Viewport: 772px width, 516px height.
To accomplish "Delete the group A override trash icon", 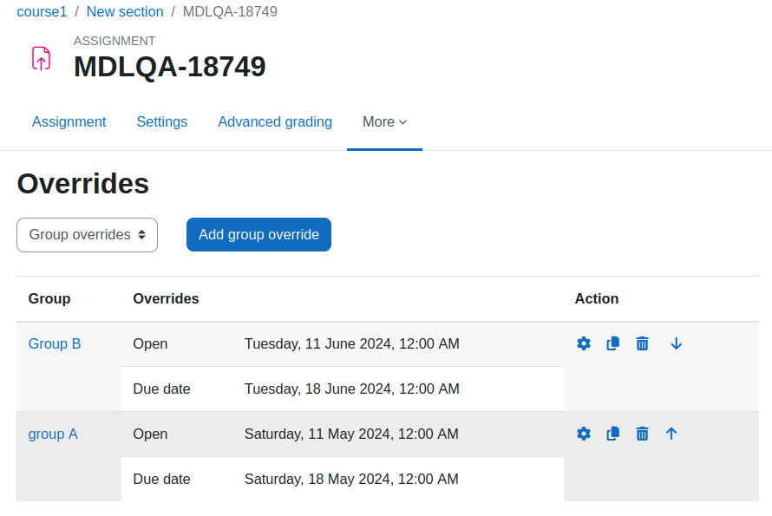I will (642, 434).
